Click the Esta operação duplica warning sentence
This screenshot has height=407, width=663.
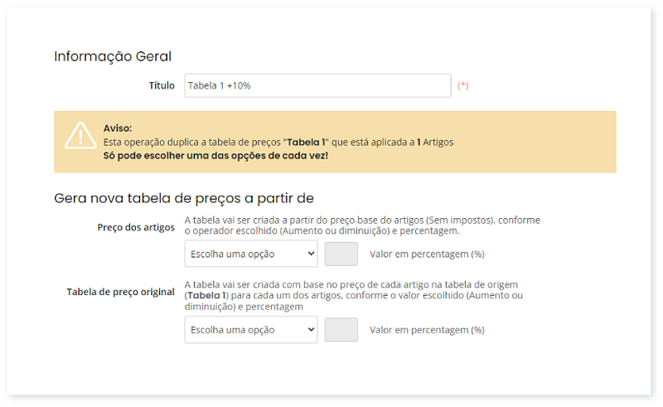(x=278, y=142)
